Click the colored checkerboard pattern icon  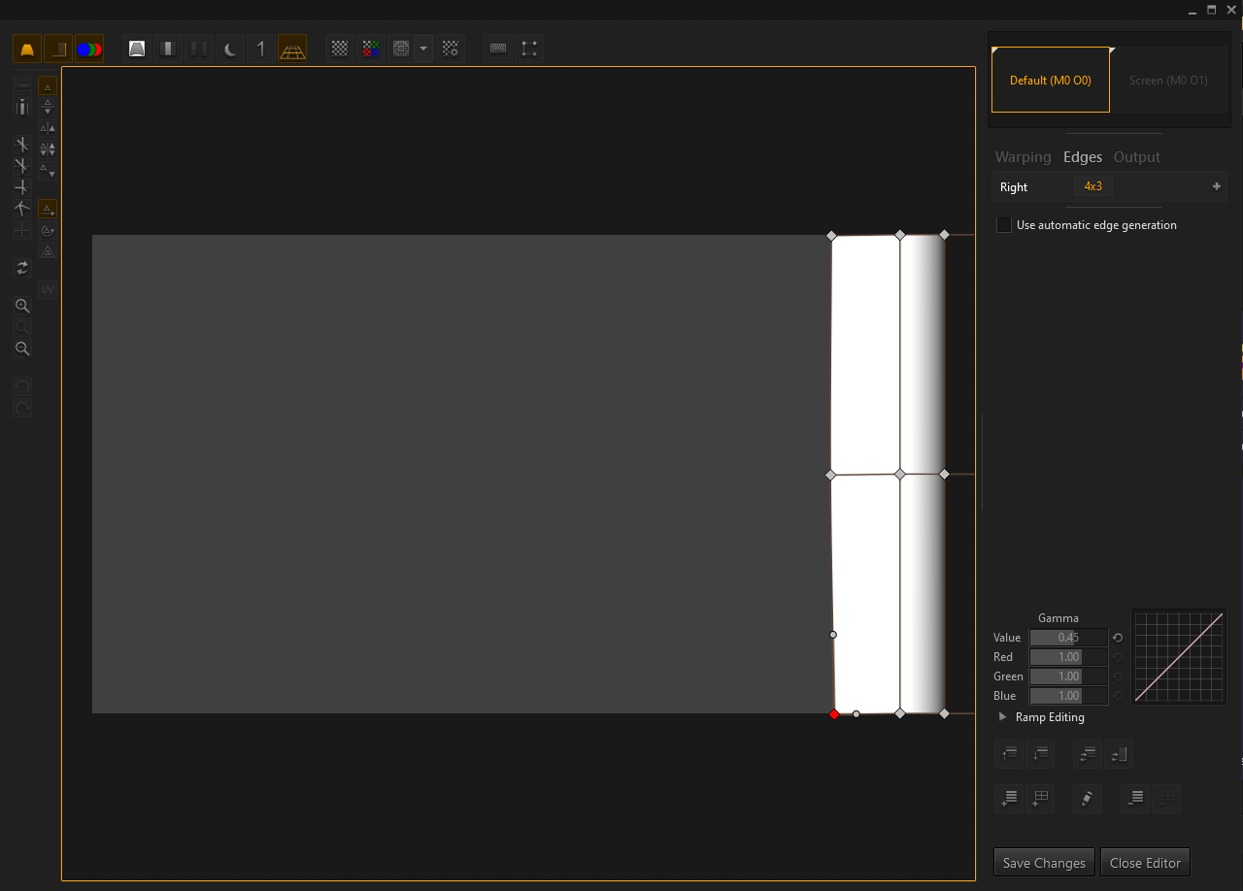click(370, 49)
